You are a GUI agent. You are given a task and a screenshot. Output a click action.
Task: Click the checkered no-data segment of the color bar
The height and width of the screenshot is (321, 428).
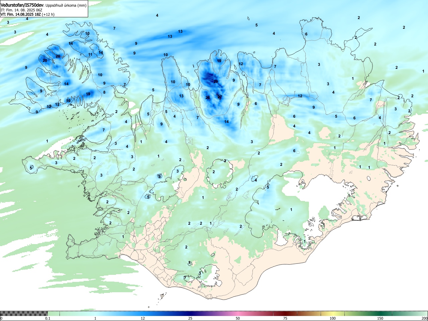(24, 313)
